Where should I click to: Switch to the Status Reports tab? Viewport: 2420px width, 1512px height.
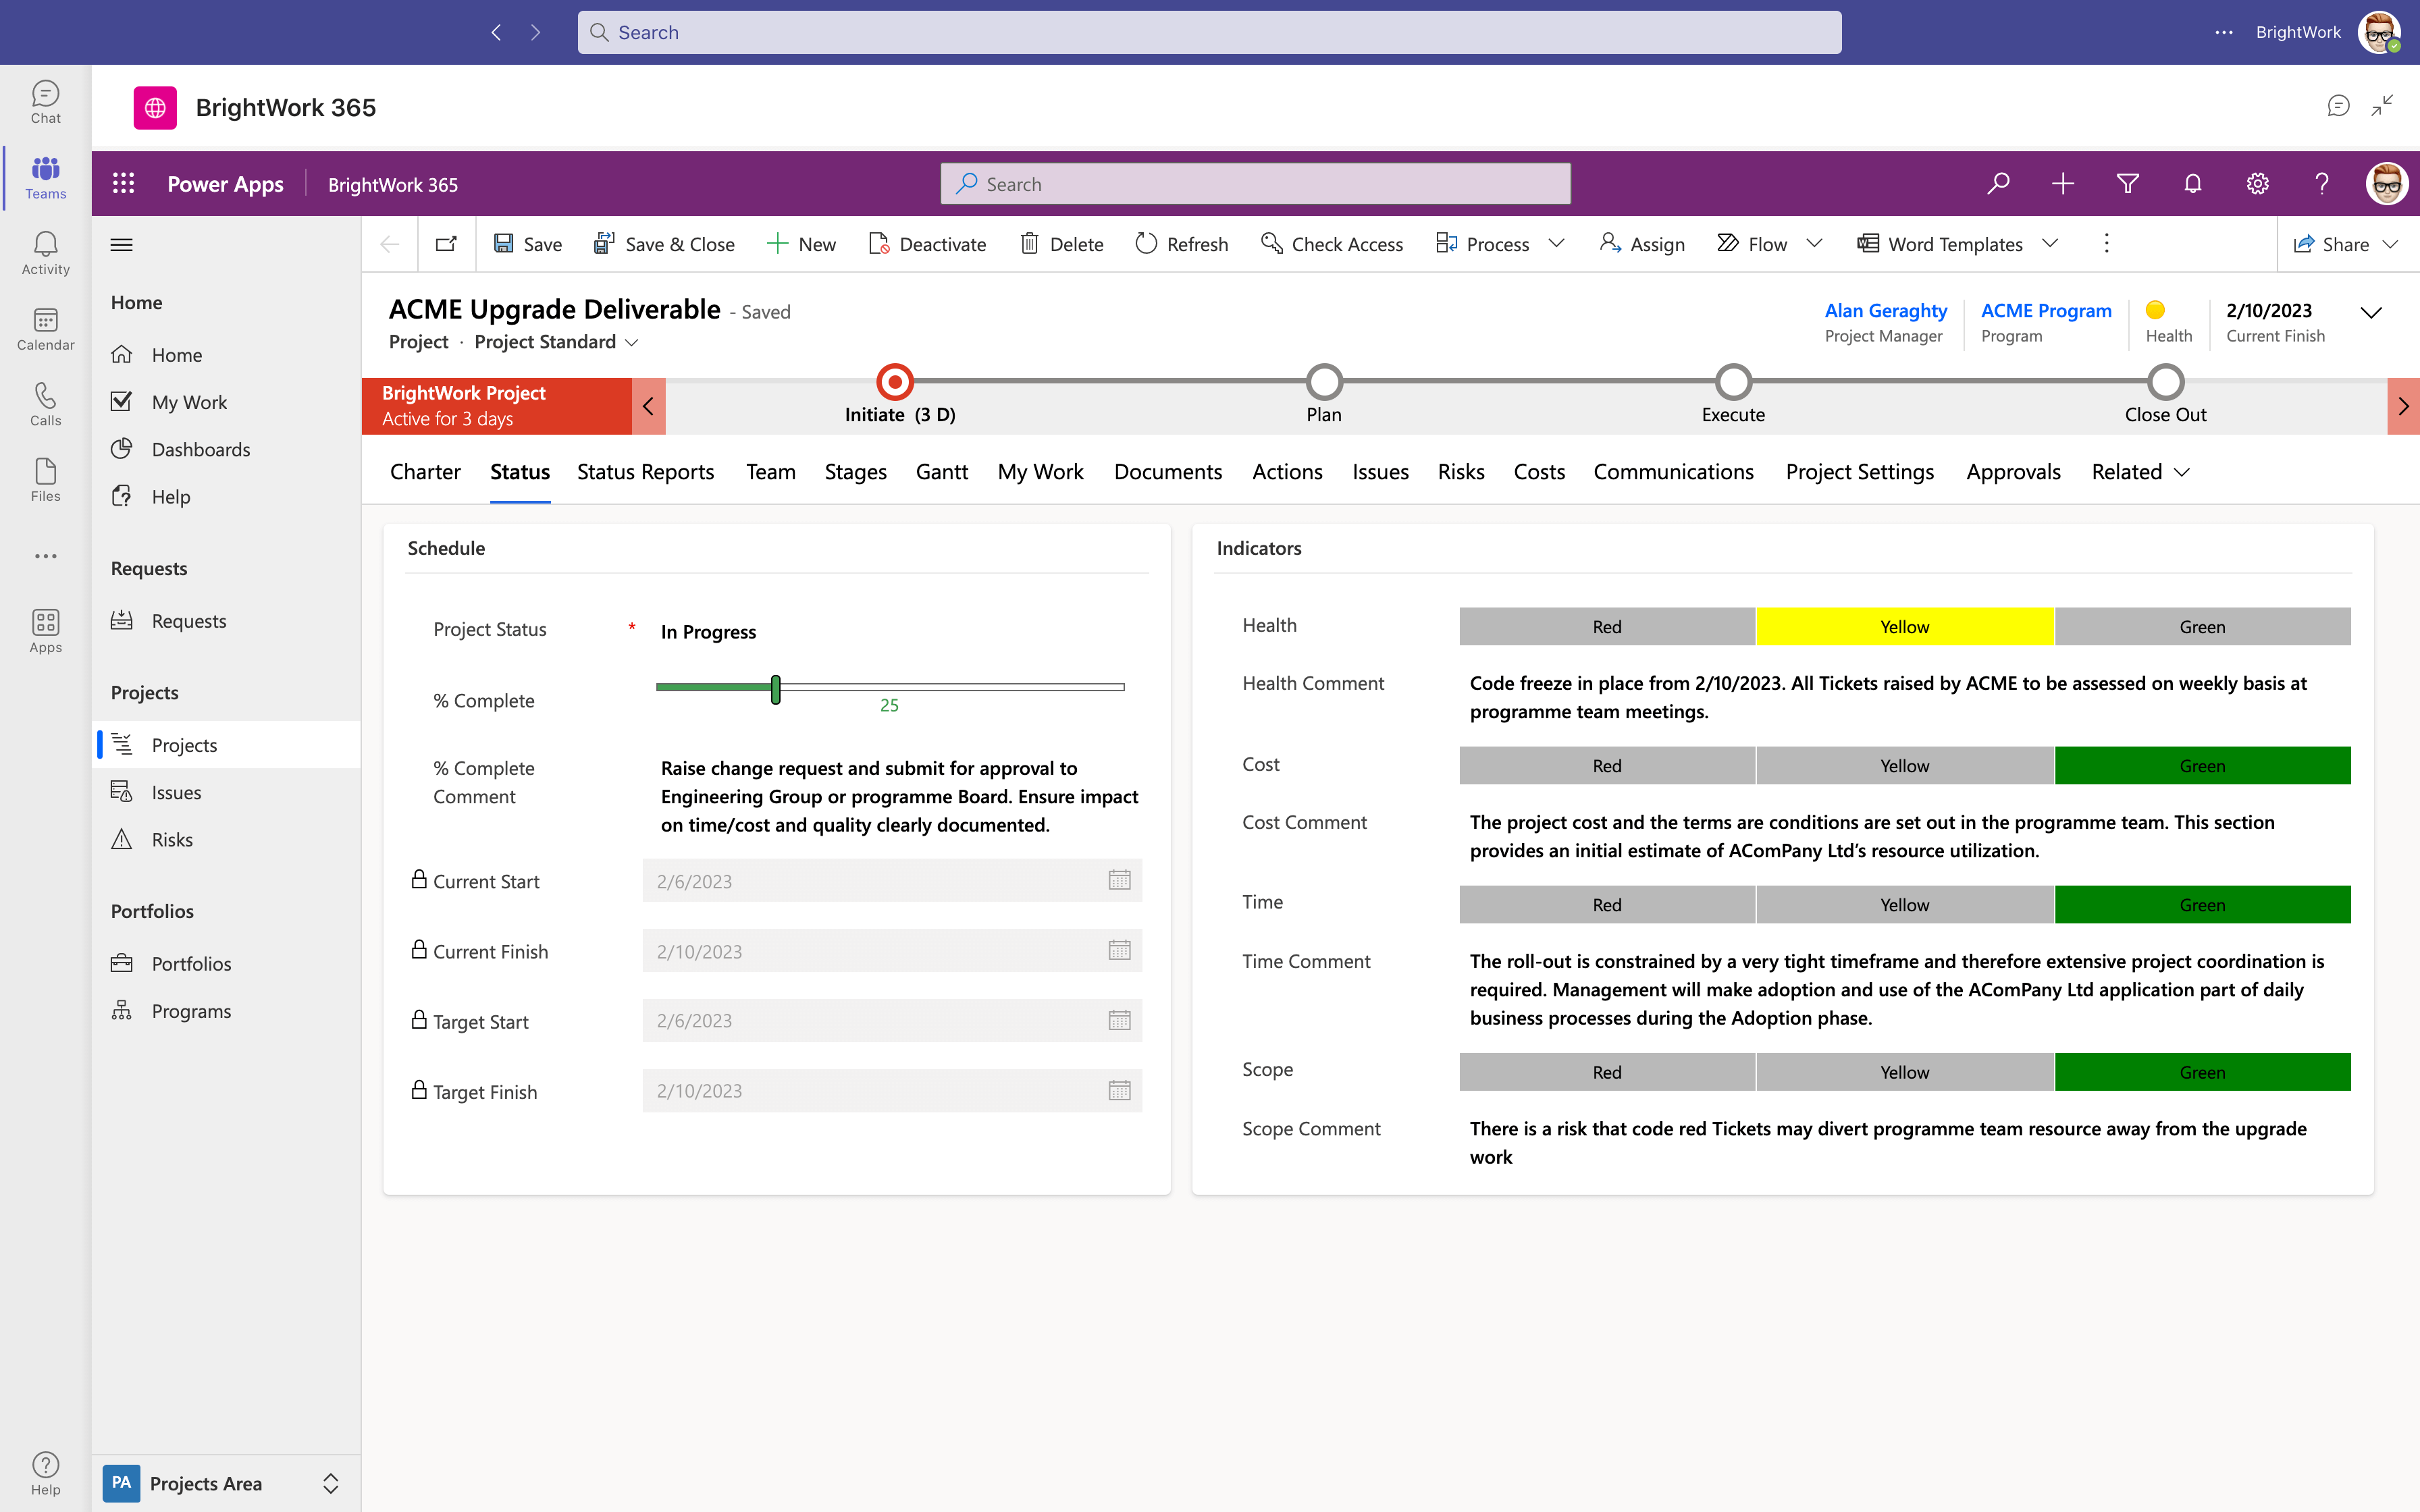click(x=645, y=472)
